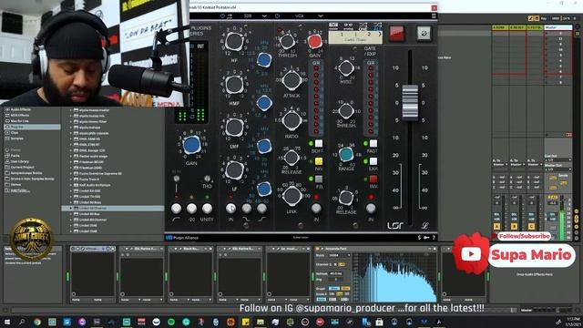This screenshot has height=328, width=583.
Task: Select Plug-ins browser category
Action: 32,127
